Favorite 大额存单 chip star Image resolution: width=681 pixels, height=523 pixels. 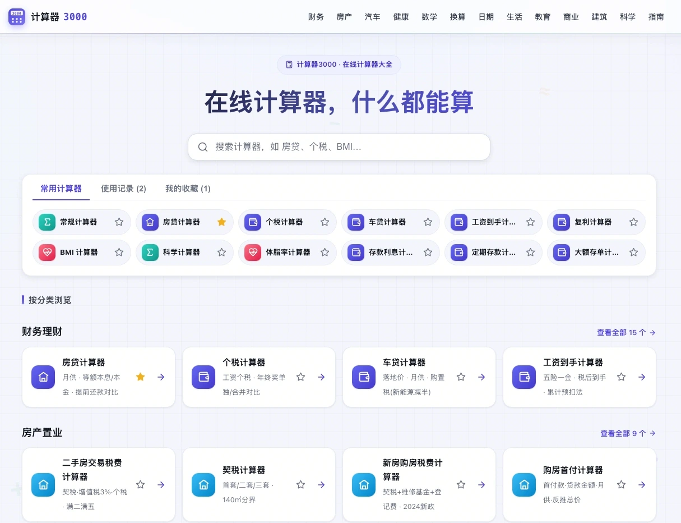(x=633, y=253)
